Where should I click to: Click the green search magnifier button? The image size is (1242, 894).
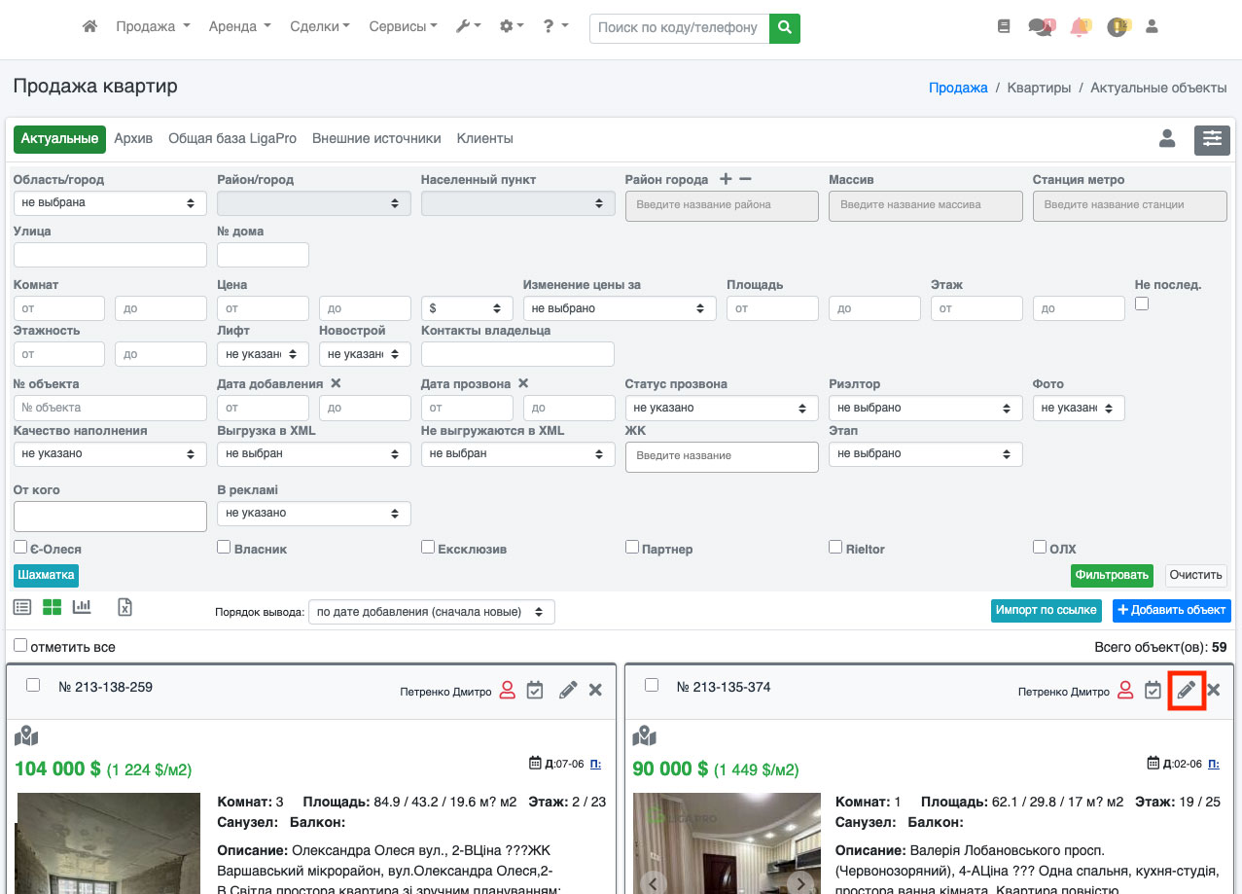784,28
